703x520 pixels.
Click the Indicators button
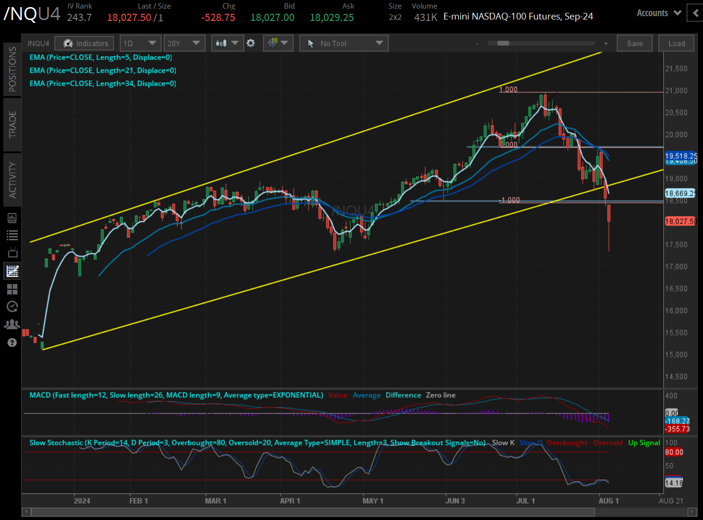84,43
